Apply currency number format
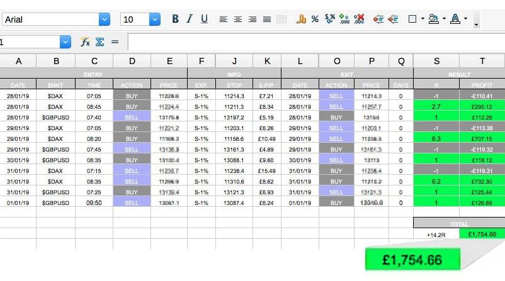The image size is (505, 281). tap(301, 19)
